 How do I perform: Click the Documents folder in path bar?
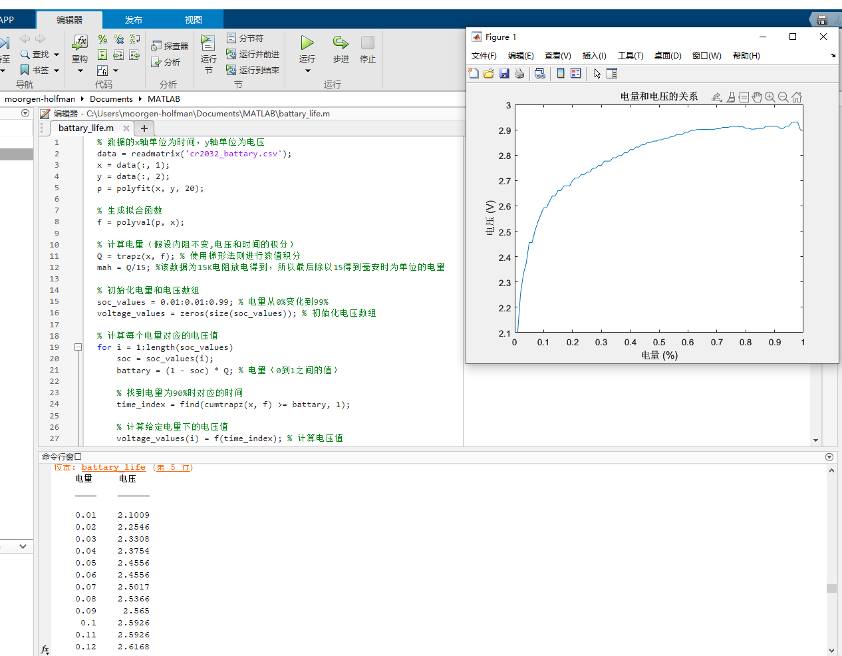111,99
